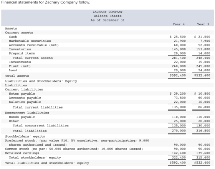Image resolution: width=215 pixels, height=169 pixels.
Task: Select the 'Cash' row label
Action: (13, 37)
